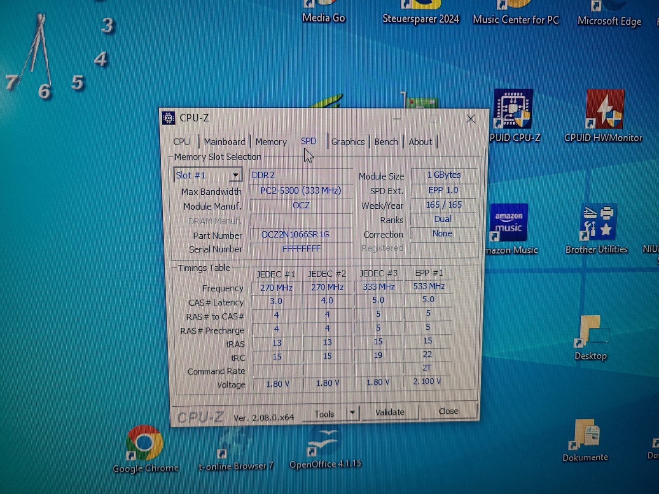Click the Ranks value Dual
659x494 pixels.
tap(443, 219)
